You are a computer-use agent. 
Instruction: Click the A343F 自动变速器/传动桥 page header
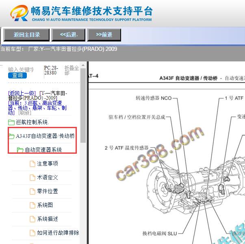point(188,78)
